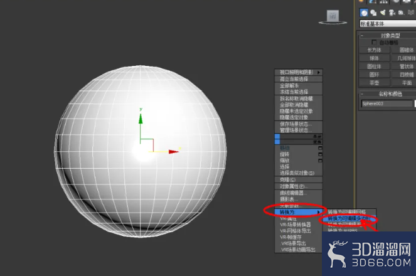
Task: Click the 平面 button
Action: tap(404, 83)
